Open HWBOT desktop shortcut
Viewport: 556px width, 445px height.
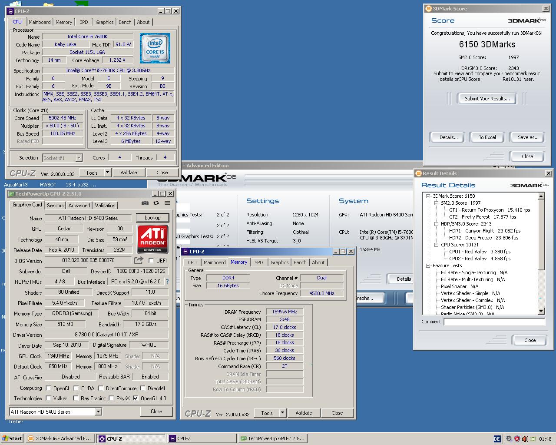pos(48,185)
